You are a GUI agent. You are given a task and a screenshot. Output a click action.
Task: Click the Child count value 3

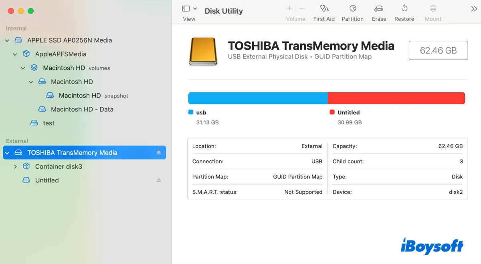pos(461,162)
